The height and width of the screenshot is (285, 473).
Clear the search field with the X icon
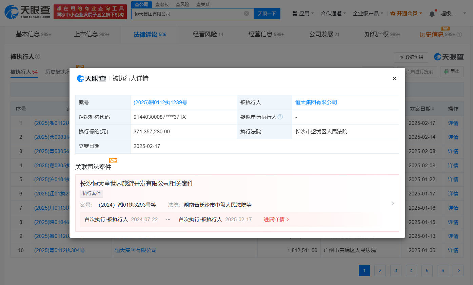[247, 14]
